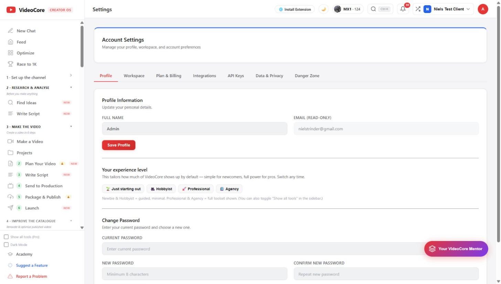
Task: Click Install Extension button
Action: tap(295, 9)
